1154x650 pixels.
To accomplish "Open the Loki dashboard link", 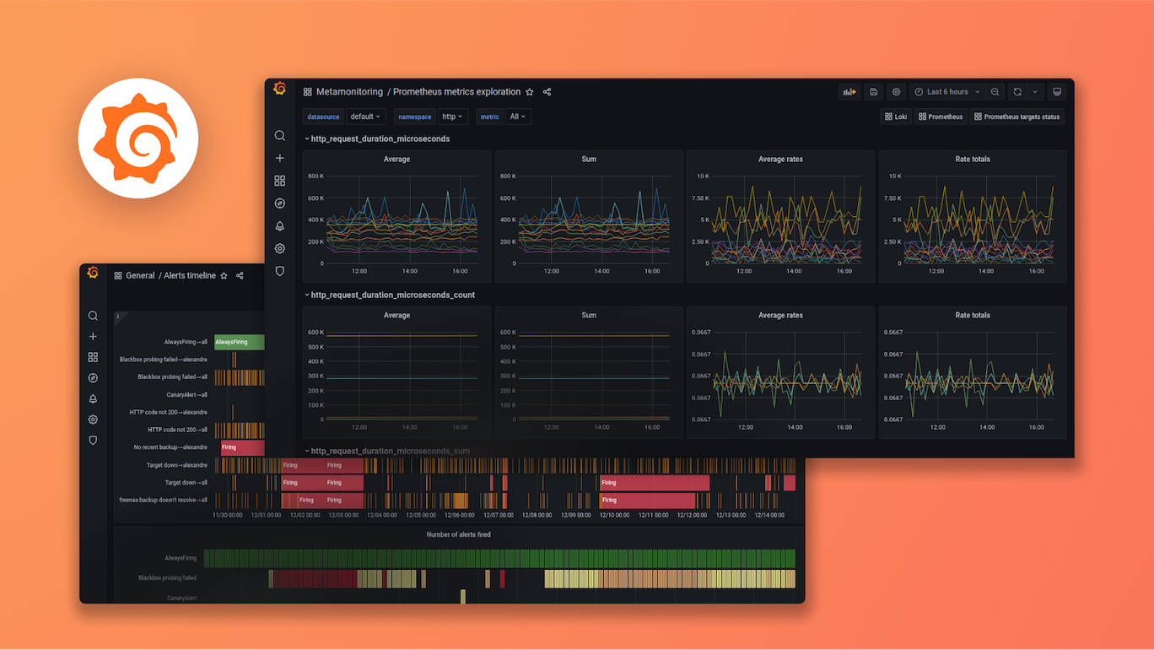I will click(895, 116).
